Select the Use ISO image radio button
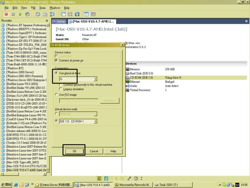This screenshot has height=188, width=250. coord(56,95)
